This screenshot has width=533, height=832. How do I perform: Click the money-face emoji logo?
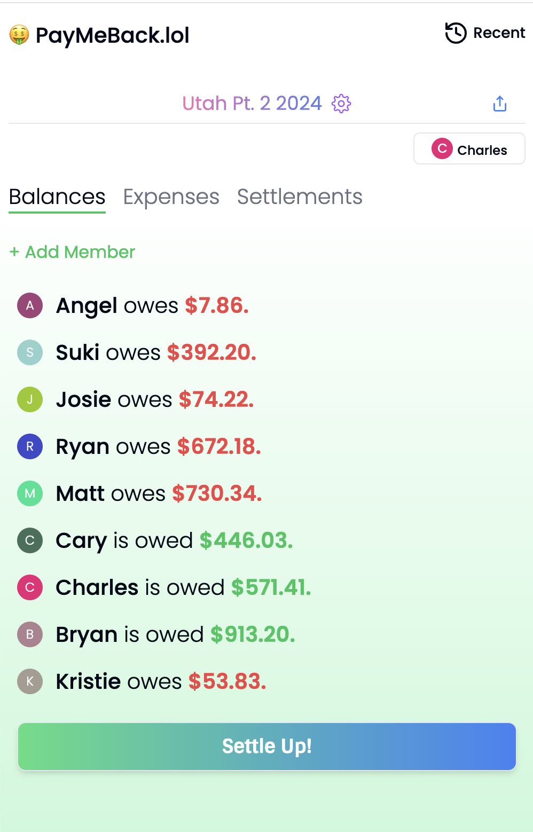pos(19,35)
